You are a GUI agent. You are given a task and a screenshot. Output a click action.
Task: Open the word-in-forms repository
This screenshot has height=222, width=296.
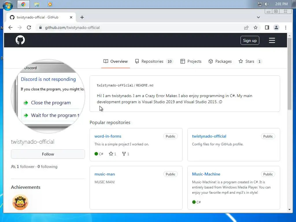coord(108,136)
